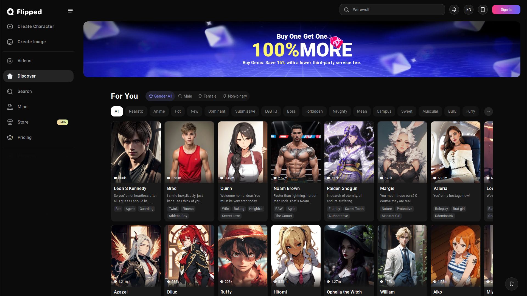Viewport: 527px width, 296px height.
Task: Select the Submissive category tab
Action: (245, 112)
